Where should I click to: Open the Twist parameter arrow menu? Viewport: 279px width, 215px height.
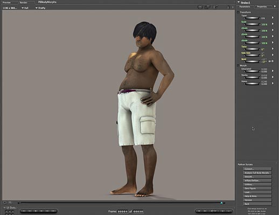(273, 48)
